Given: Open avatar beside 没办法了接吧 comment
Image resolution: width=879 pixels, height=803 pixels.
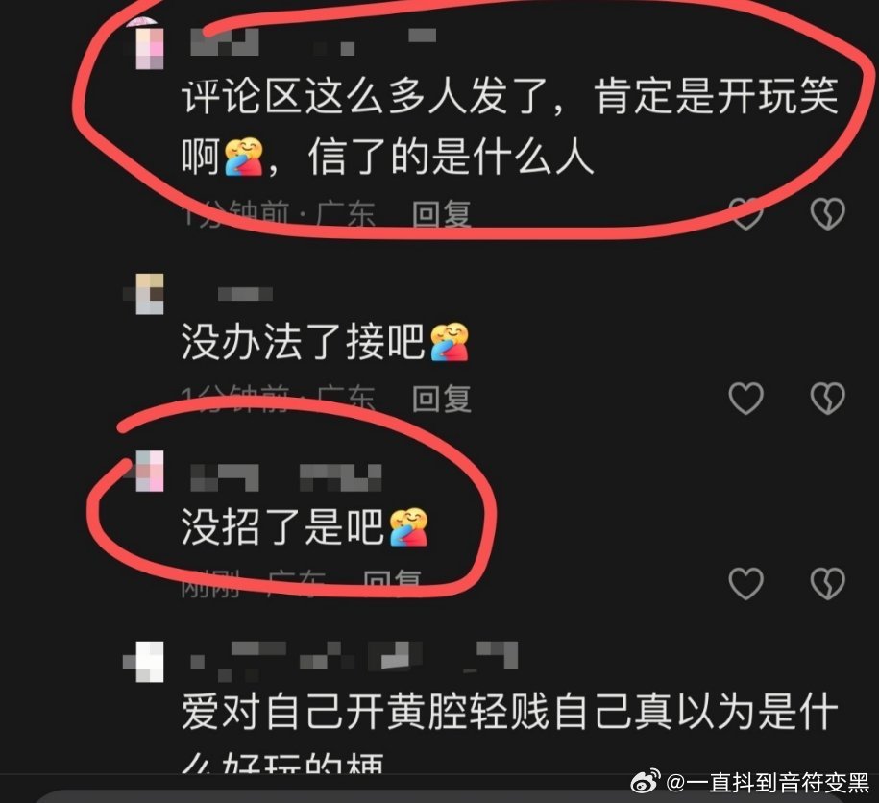Looking at the screenshot, I should [x=145, y=294].
